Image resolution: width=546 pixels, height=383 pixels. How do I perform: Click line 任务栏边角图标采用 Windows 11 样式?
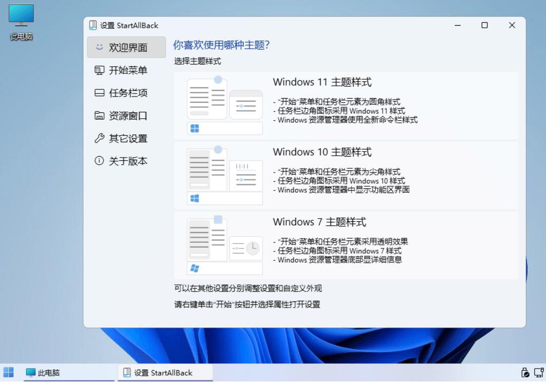coord(339,111)
